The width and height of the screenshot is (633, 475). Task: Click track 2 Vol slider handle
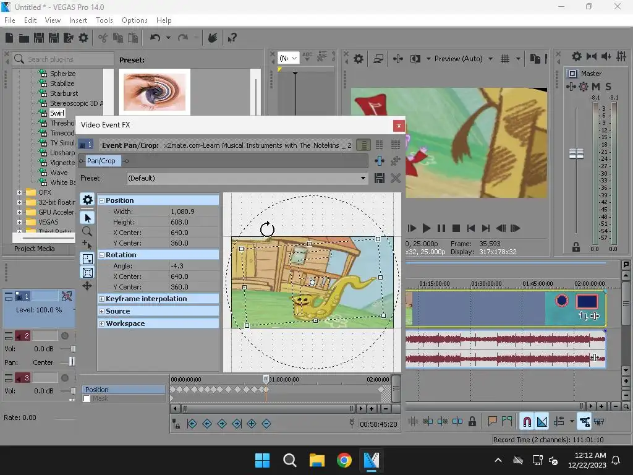pos(73,349)
